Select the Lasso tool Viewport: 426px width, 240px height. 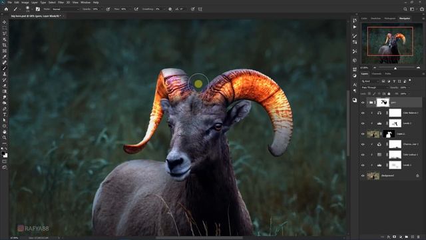click(5, 33)
